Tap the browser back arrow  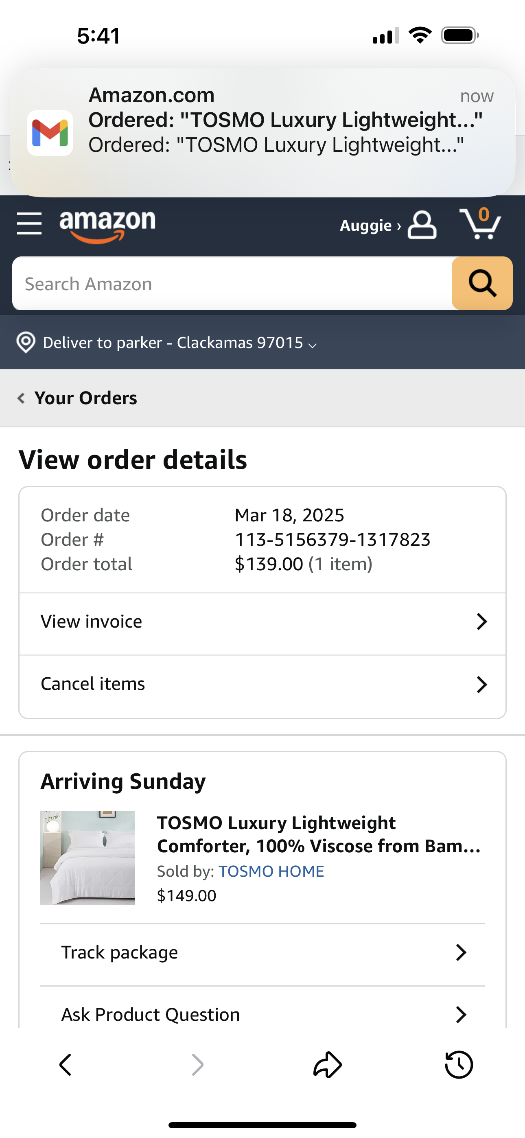point(66,1064)
